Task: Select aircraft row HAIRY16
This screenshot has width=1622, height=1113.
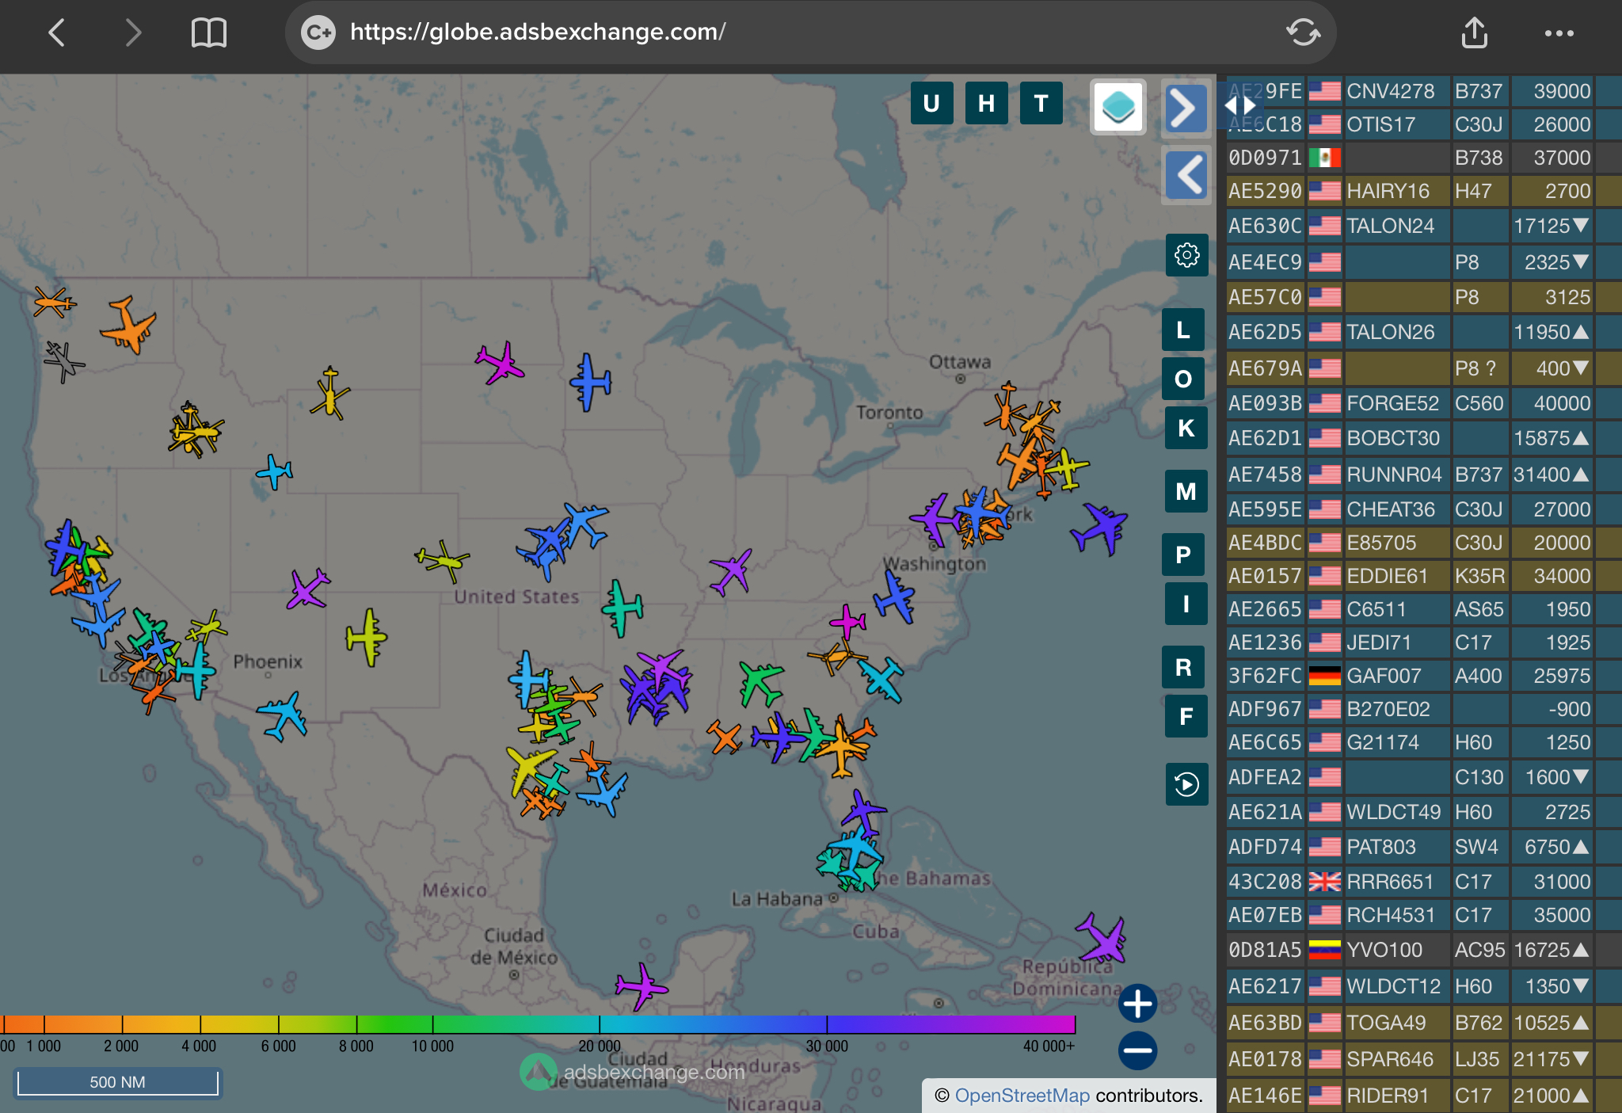Action: click(1423, 191)
